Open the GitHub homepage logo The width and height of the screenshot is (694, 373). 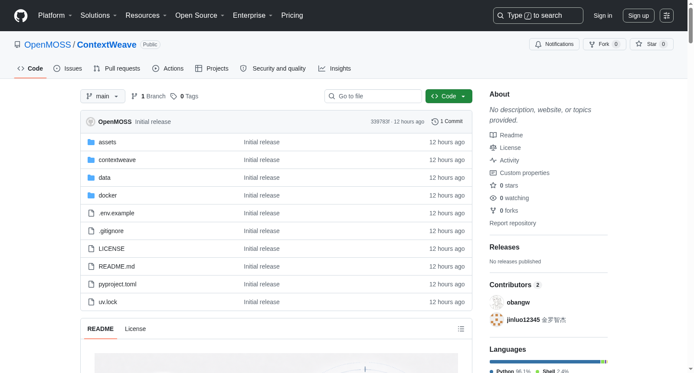(21, 16)
